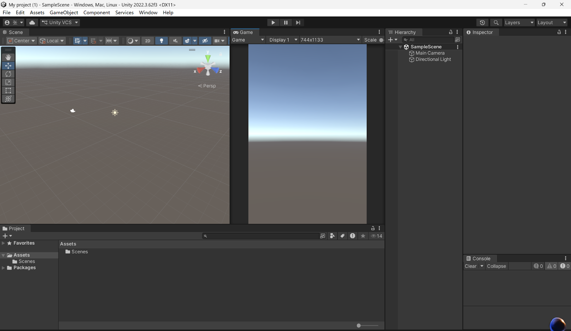Unmute scene view audio

pyautogui.click(x=175, y=40)
